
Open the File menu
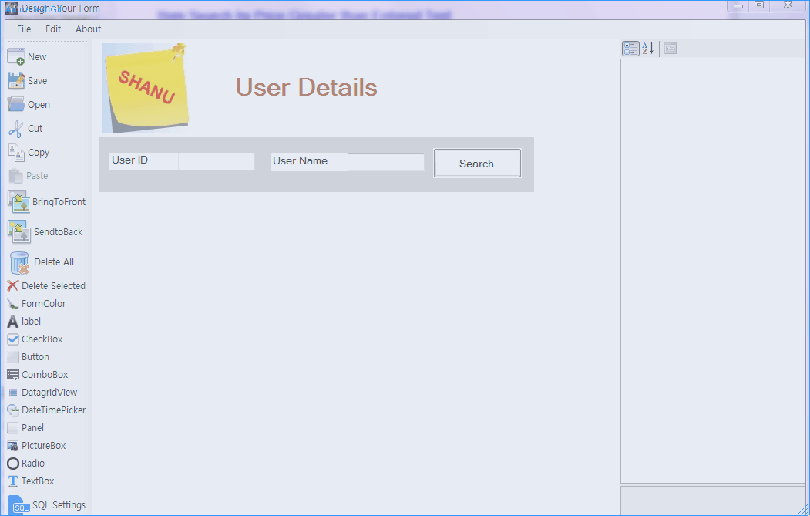(24, 29)
